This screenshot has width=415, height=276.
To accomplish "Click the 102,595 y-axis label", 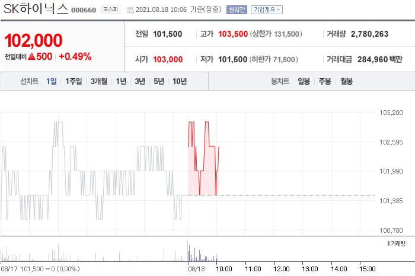I will [391, 142].
